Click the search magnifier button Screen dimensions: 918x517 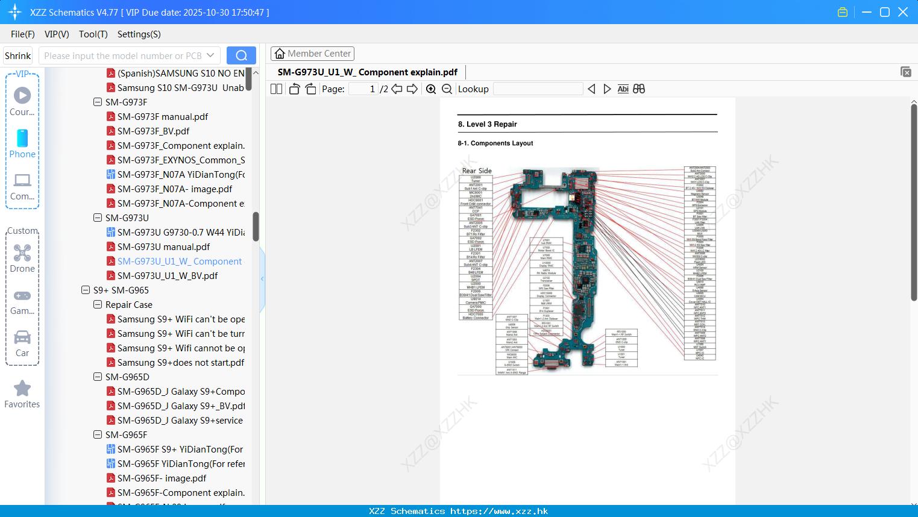(241, 55)
